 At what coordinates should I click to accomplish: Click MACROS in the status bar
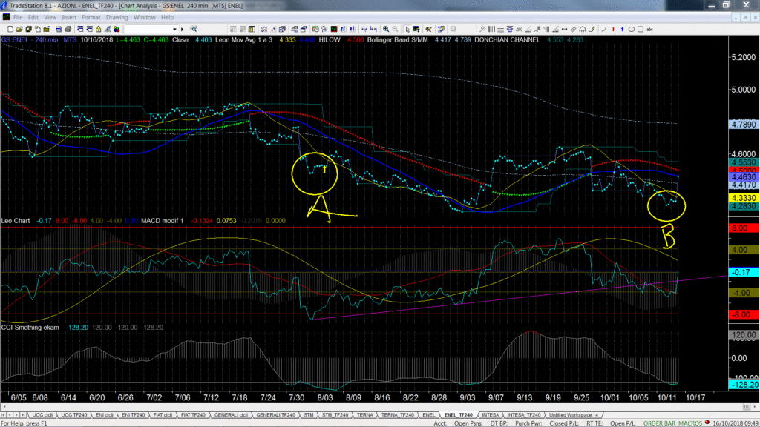690,423
